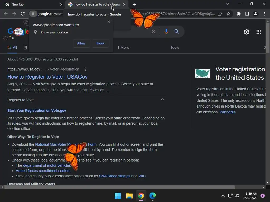Open File Explorer from taskbar

pyautogui.click(x=129, y=196)
